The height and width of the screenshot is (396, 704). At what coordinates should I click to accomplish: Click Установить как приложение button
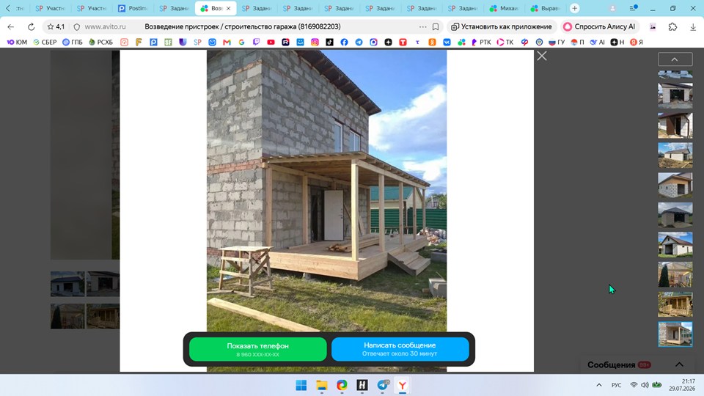[502, 26]
